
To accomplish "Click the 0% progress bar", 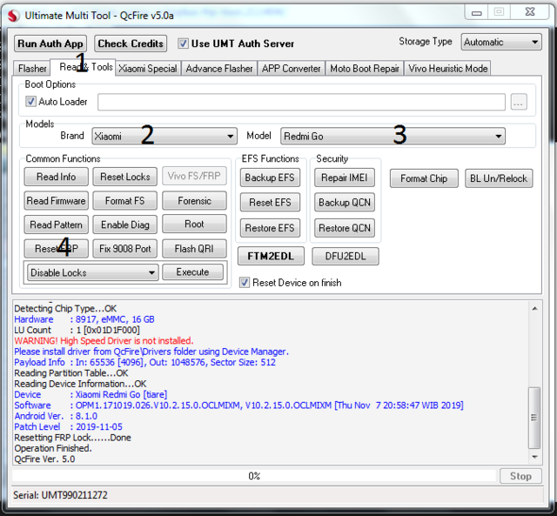I will [x=254, y=476].
